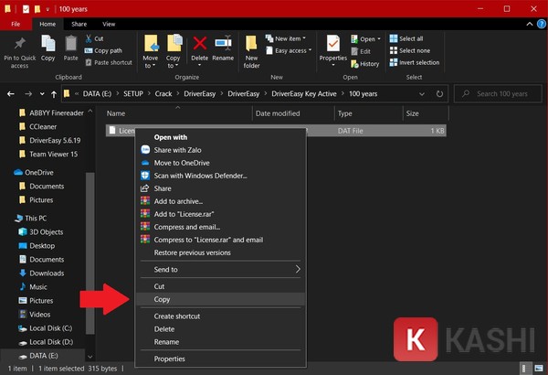
Task: Expand the address bar history dropdown
Action: coord(422,94)
